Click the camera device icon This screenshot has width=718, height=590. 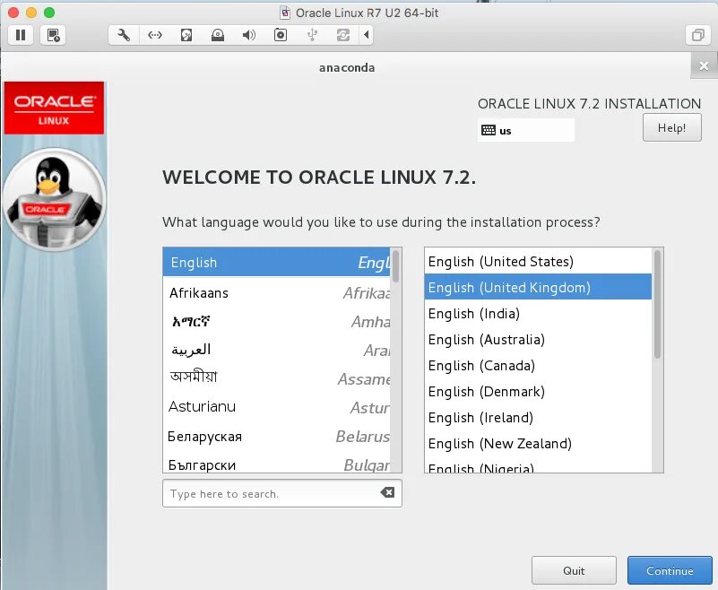pos(281,35)
